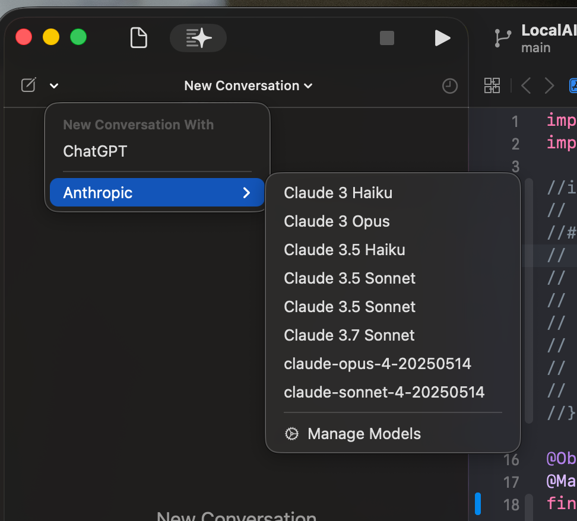Open Manage Models from the submenu
Viewport: 577px width, 521px height.
pyautogui.click(x=392, y=434)
